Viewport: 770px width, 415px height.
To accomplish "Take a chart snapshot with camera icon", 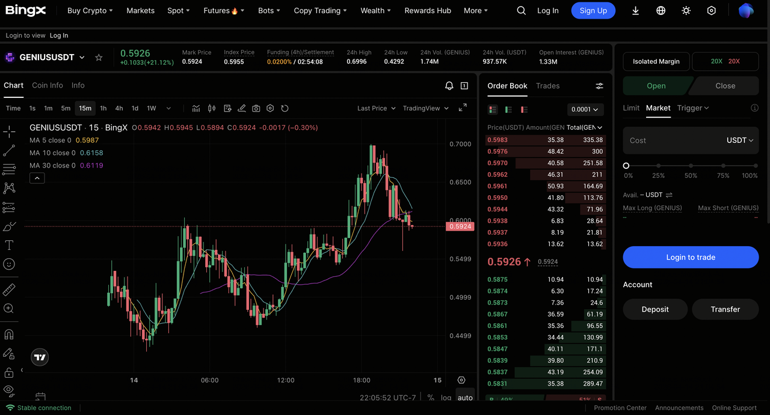I will (256, 108).
